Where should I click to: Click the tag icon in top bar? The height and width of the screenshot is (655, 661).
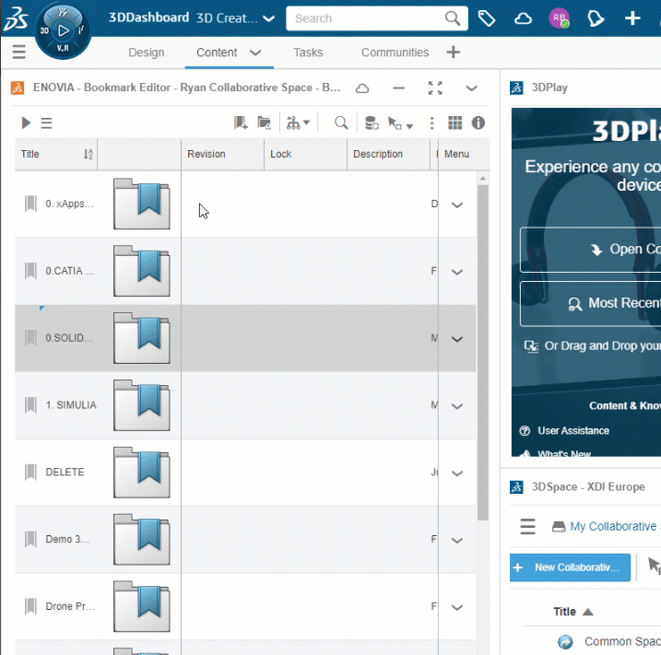[x=487, y=18]
